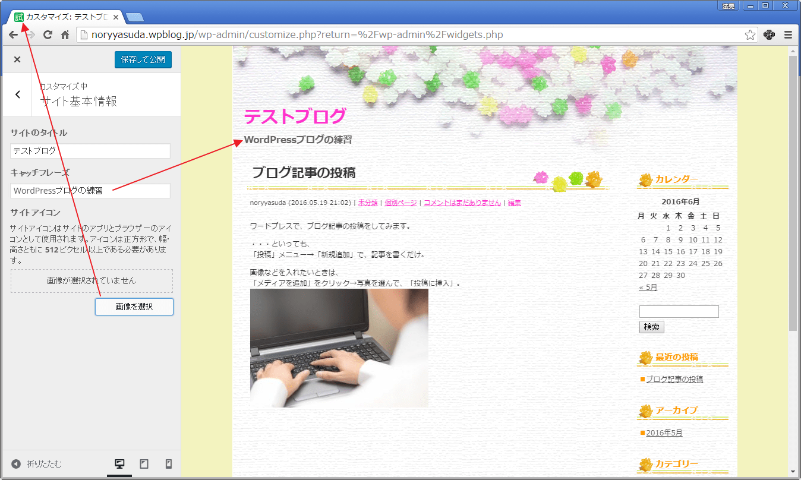Click the browser extension icon
Screen dimensions: 801x480
(769, 34)
